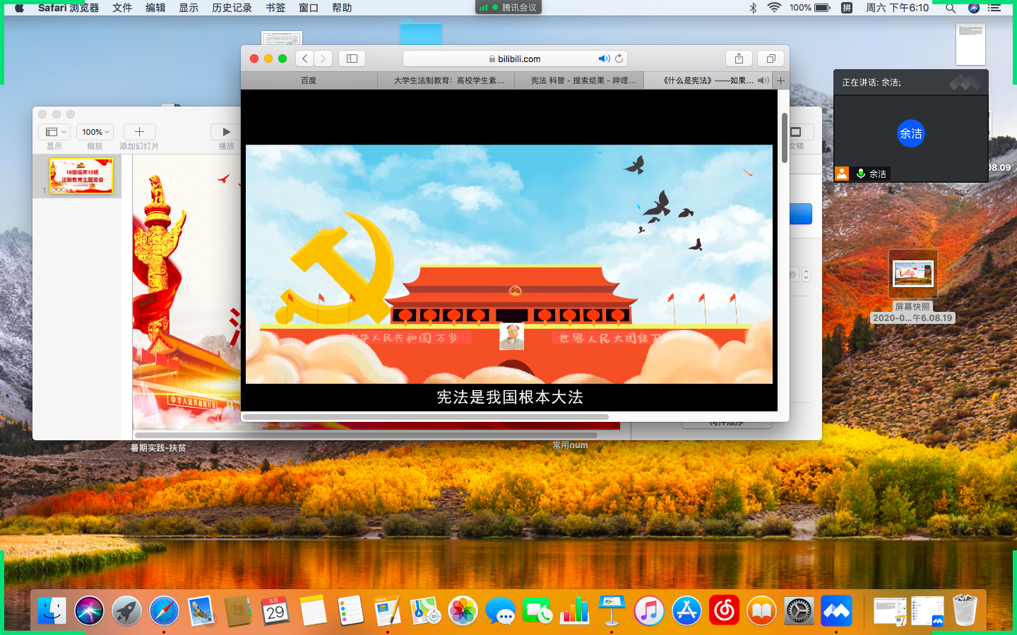
Task: Add a new Safari tab
Action: pyautogui.click(x=781, y=80)
